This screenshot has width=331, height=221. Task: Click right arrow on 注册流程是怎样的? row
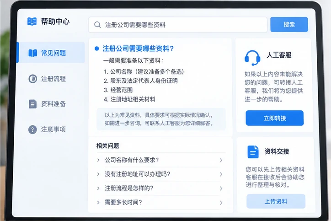[x=221, y=188]
